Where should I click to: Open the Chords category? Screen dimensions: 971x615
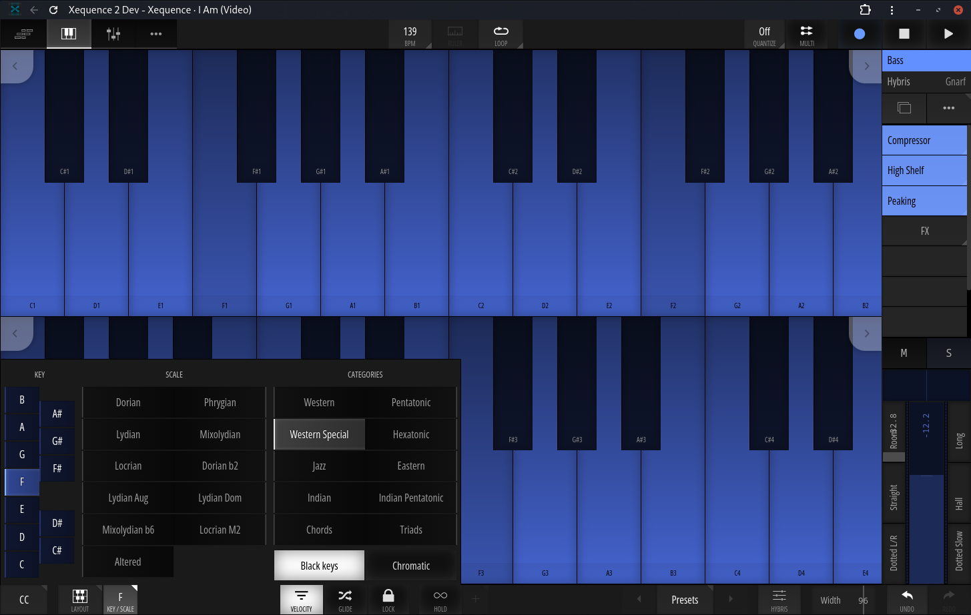(x=319, y=530)
